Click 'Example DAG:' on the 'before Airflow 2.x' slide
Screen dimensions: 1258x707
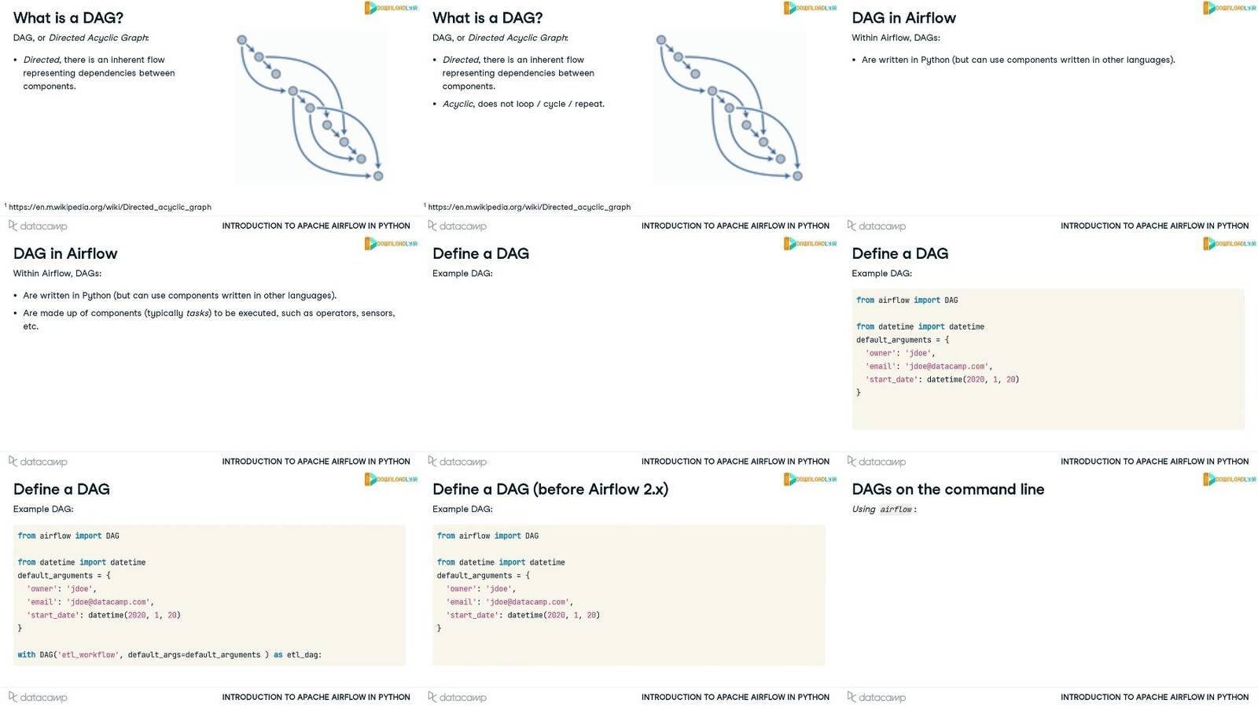pyautogui.click(x=462, y=509)
